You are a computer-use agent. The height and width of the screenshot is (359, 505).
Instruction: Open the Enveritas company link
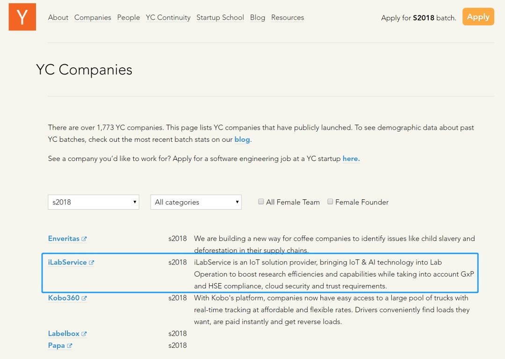(64, 239)
